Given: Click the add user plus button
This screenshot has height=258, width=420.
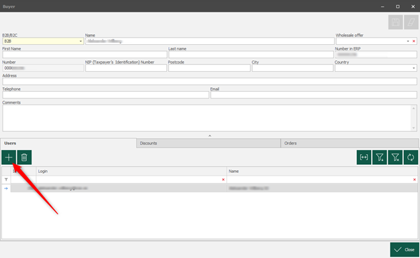Looking at the screenshot, I should pyautogui.click(x=9, y=157).
